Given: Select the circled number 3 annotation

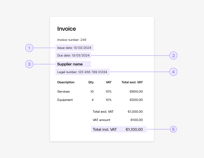Looking at the screenshot, I should click(29, 64).
